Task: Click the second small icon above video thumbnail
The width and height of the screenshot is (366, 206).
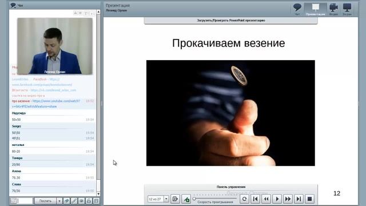Action: (x=80, y=13)
